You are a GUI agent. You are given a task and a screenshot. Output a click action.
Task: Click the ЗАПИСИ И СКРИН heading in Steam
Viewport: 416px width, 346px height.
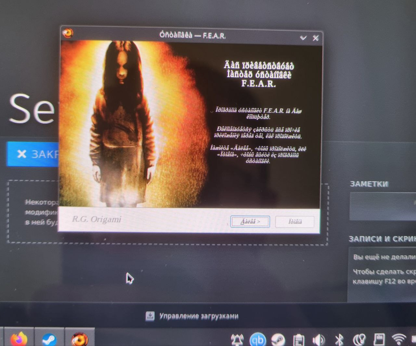382,239
